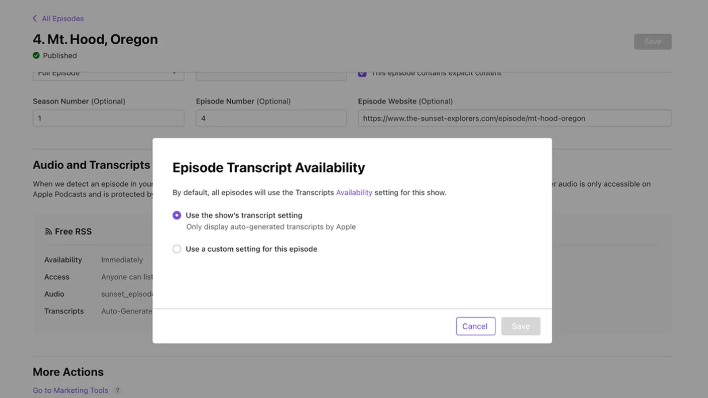Viewport: 708px width, 398px height.
Task: Click the dialog's Save button
Action: [521, 326]
